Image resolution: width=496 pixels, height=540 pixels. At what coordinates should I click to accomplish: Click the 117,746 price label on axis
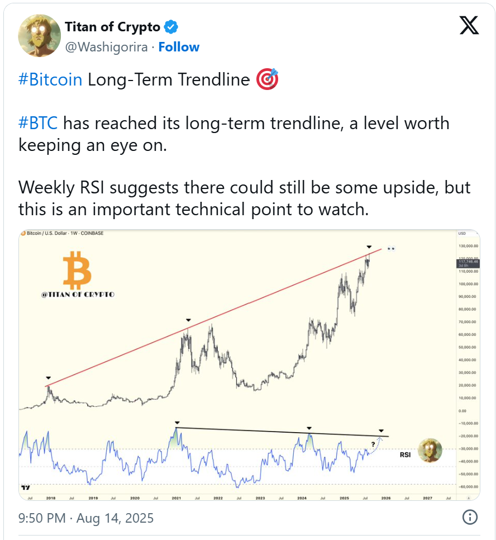pos(468,263)
